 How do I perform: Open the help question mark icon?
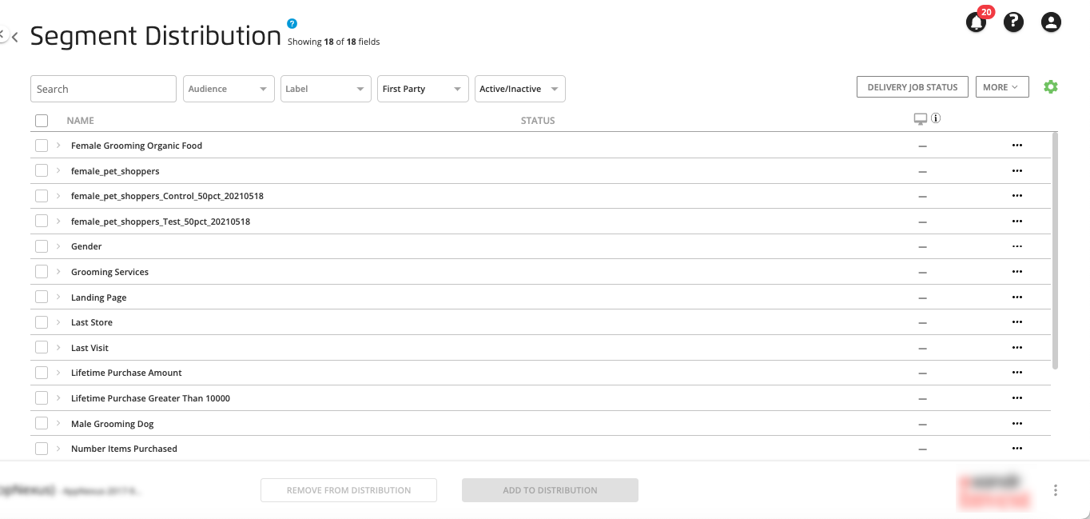point(1013,22)
